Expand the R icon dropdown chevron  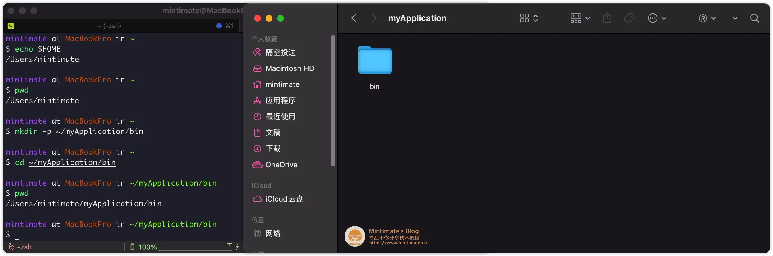point(714,18)
